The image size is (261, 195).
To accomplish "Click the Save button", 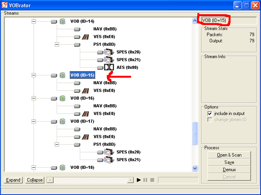I will coord(229,162).
